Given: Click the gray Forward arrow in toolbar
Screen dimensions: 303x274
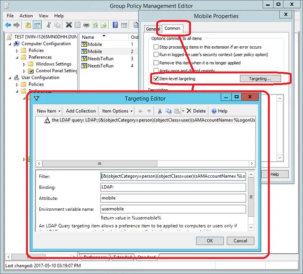Looking at the screenshot, I should (17, 25).
